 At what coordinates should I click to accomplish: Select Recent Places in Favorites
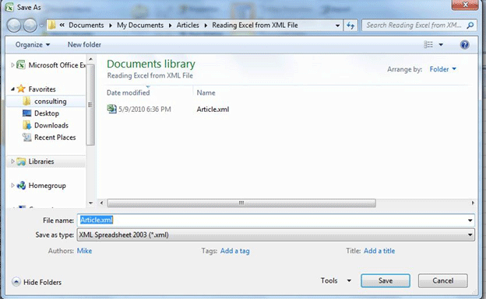(x=55, y=137)
